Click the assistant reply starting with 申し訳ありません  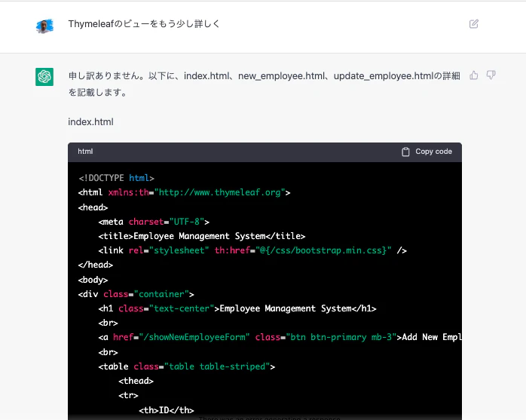click(x=265, y=84)
